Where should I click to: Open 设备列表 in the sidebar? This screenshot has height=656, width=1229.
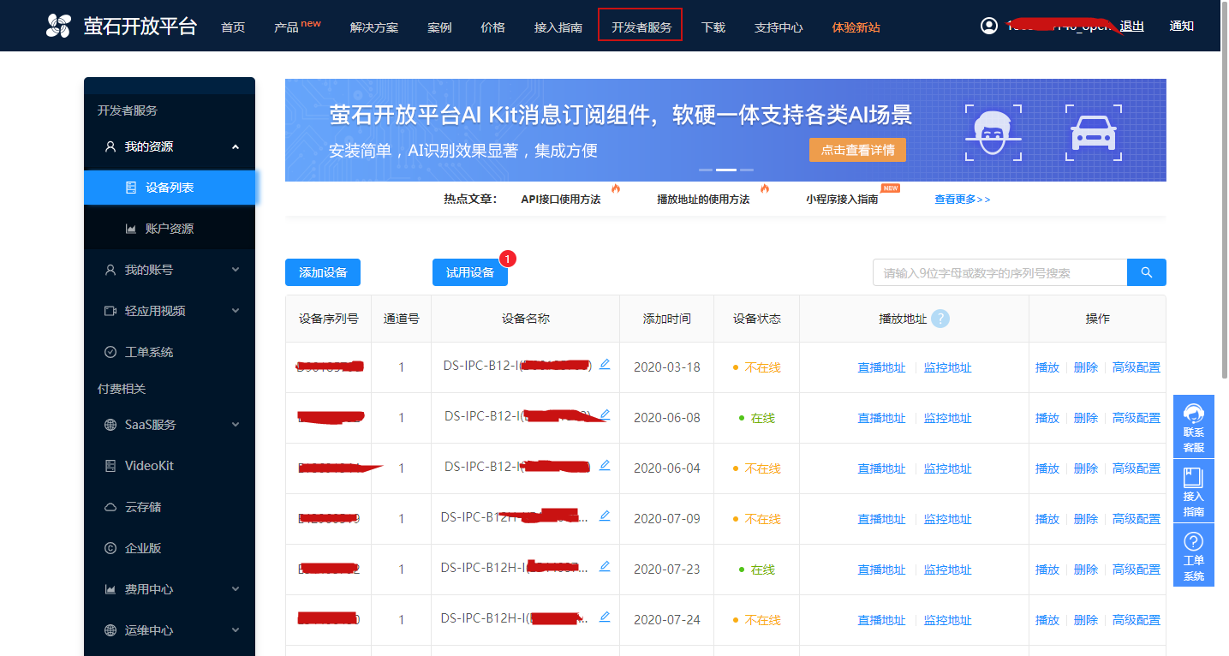point(170,188)
